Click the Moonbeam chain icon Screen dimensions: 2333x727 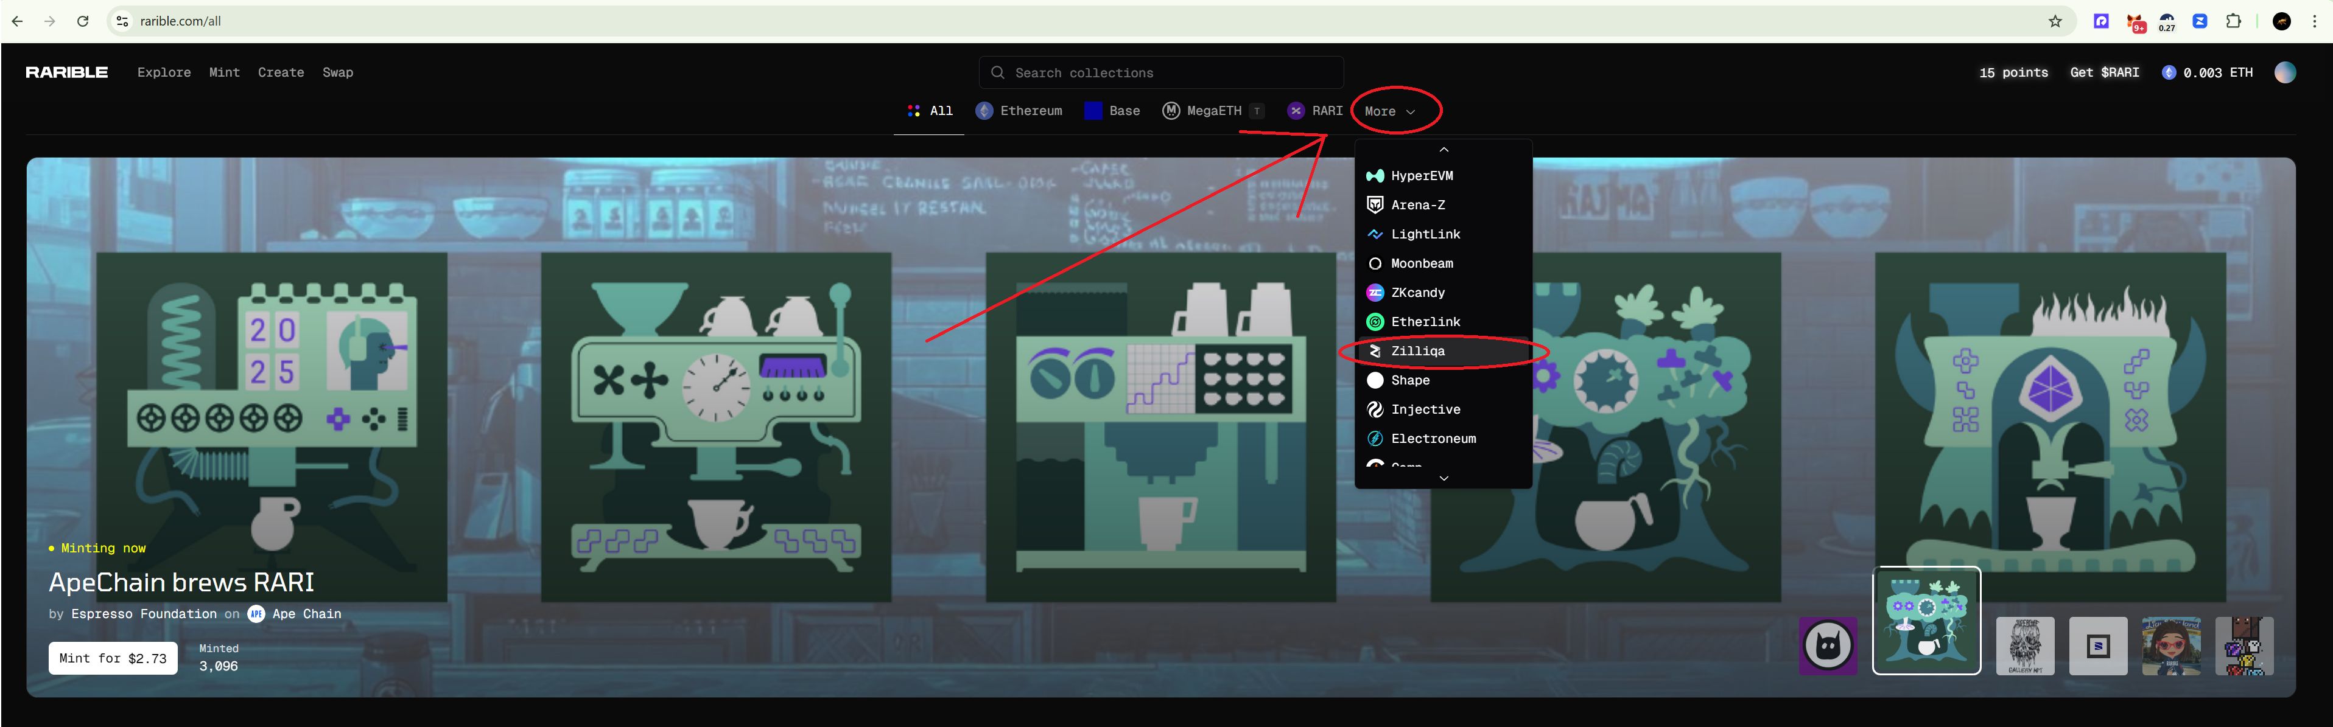(x=1375, y=263)
